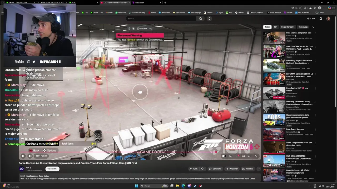Image resolution: width=337 pixels, height=189 pixels.
Task: Open options for 'Deep Techno 24/7' video
Action: point(315,88)
